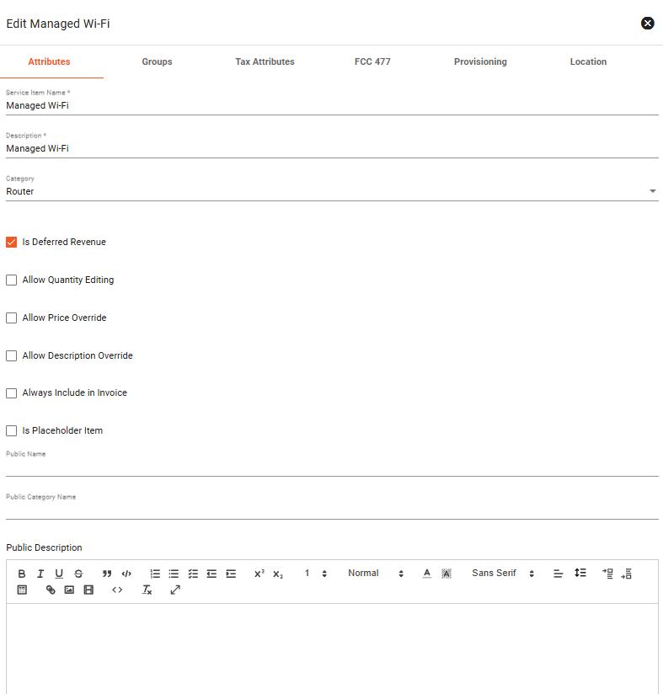Image resolution: width=663 pixels, height=694 pixels.
Task: Open the Category dropdown showing Router
Action: 332,191
